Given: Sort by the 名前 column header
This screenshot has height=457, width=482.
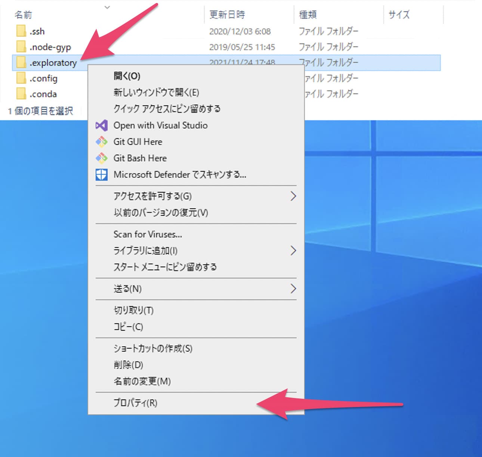Looking at the screenshot, I should [x=23, y=15].
